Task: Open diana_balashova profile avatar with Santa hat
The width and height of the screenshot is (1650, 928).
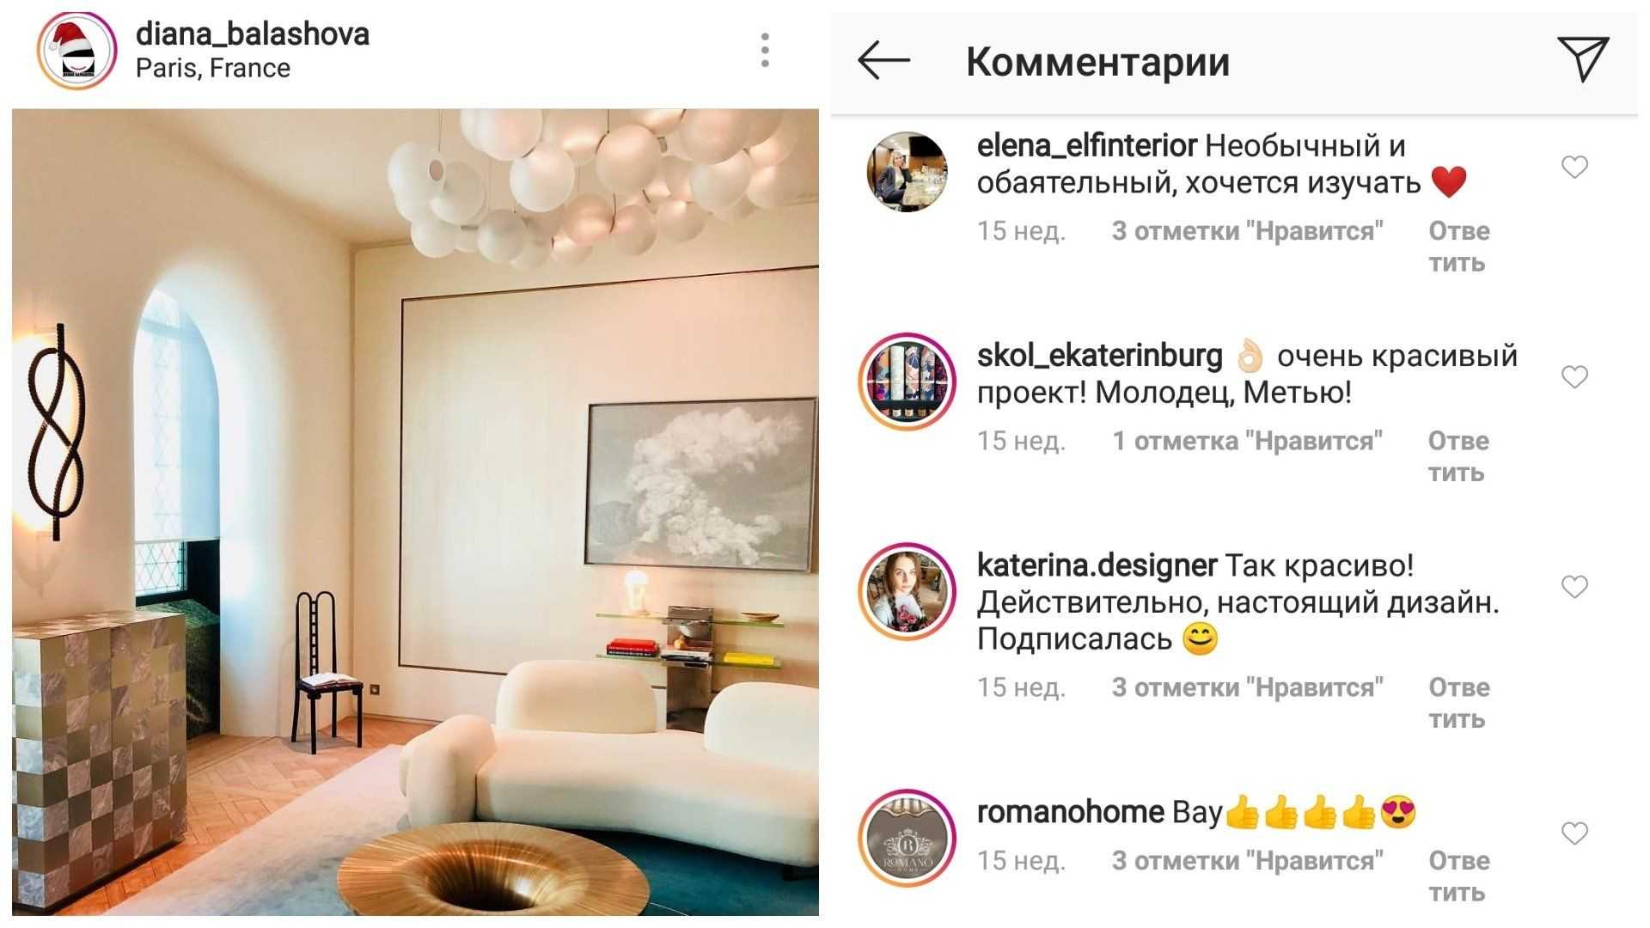Action: point(76,51)
